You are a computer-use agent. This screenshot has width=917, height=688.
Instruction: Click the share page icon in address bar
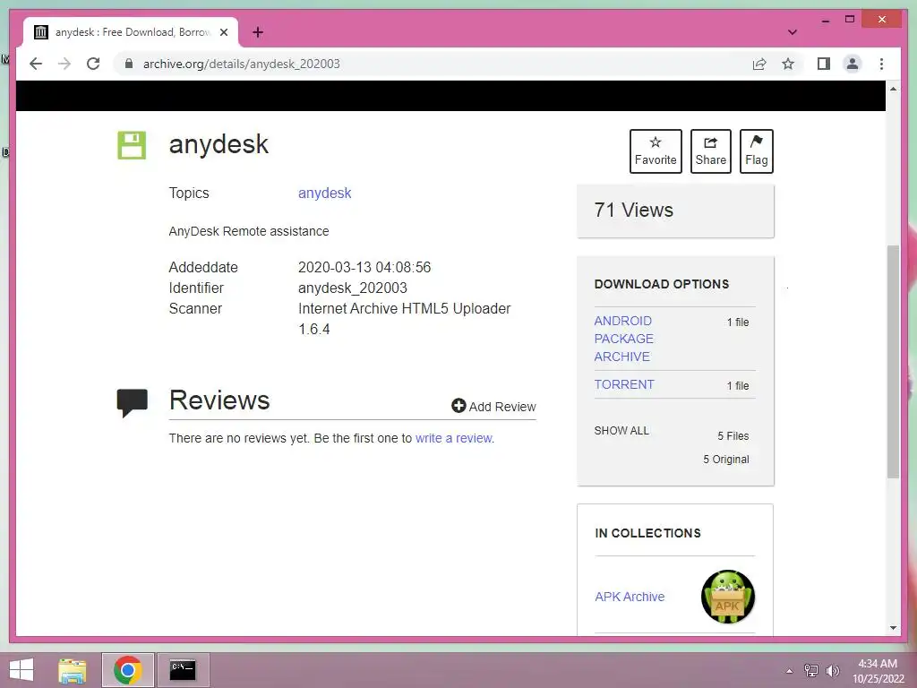pos(759,64)
